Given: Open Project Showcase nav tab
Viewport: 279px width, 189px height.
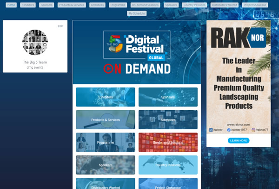Looking at the screenshot, I should click(x=255, y=5).
